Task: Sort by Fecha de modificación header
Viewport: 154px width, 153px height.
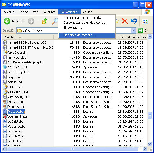Action: (132, 37)
